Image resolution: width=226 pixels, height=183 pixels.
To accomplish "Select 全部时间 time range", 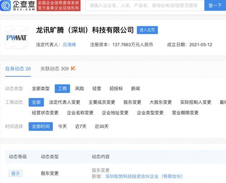I will 41,127.
